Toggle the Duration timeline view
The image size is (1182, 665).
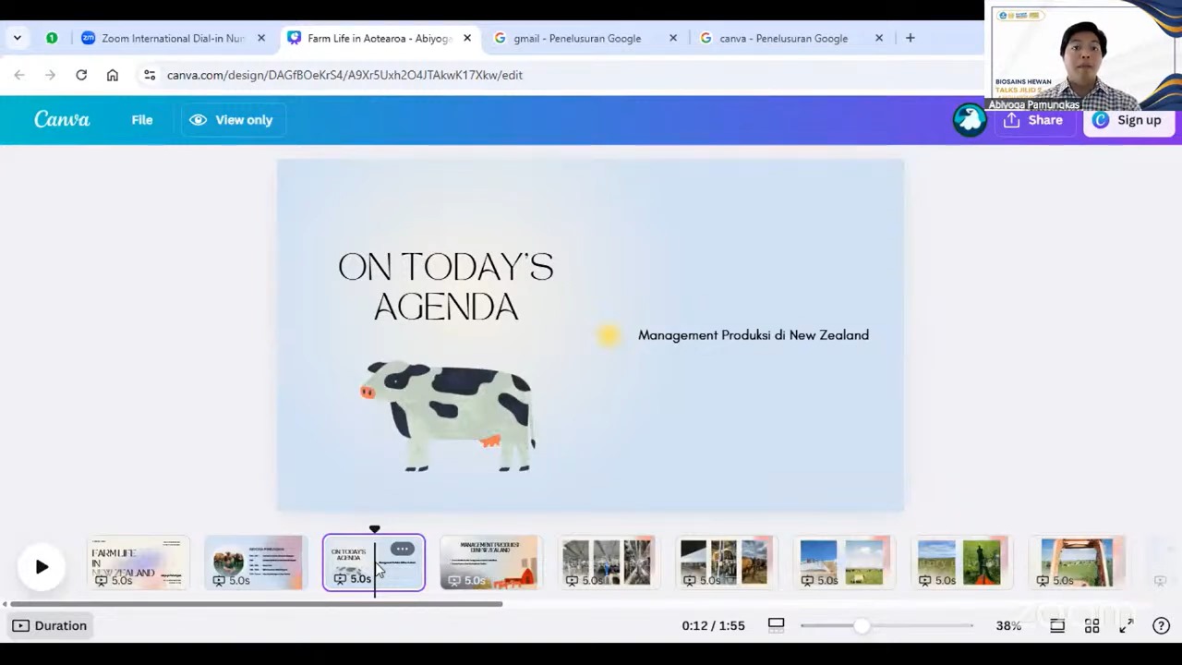point(51,625)
